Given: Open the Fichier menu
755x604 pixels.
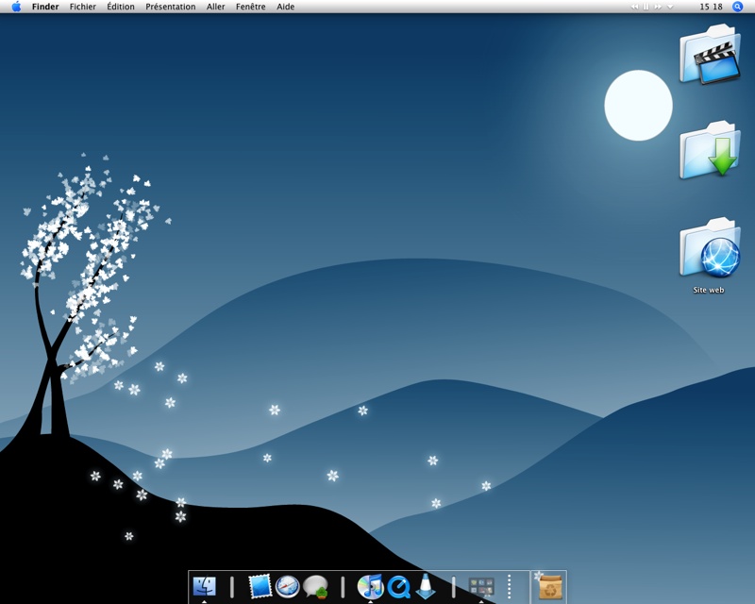Looking at the screenshot, I should [83, 7].
